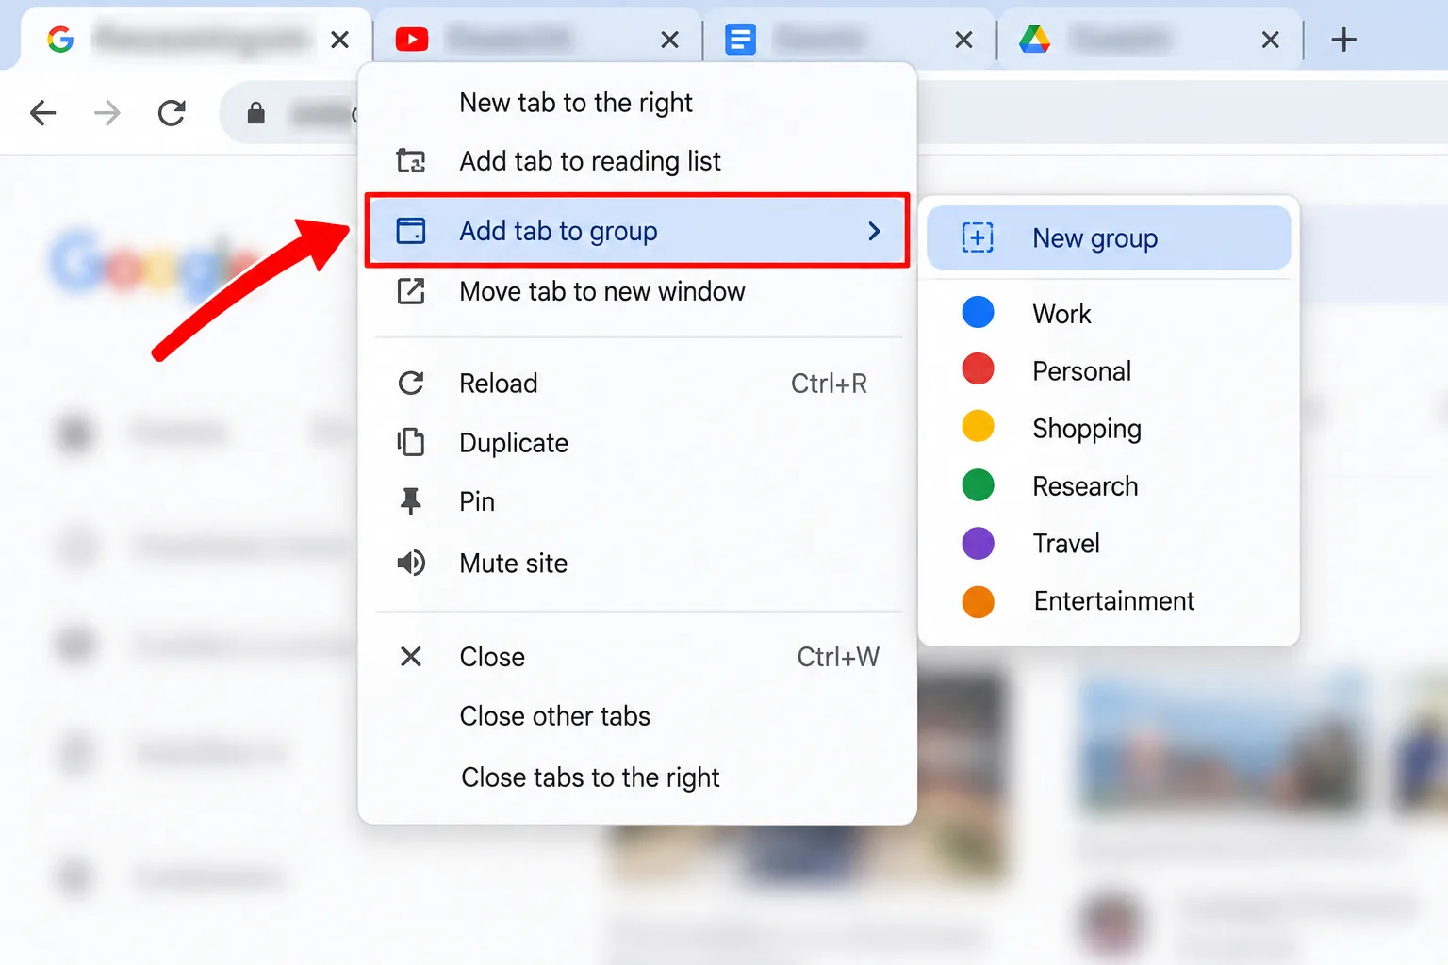Create a New group from the submenu
This screenshot has height=965, width=1448.
click(x=1109, y=237)
